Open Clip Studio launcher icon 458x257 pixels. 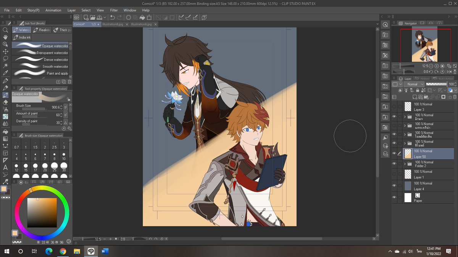pos(77,17)
